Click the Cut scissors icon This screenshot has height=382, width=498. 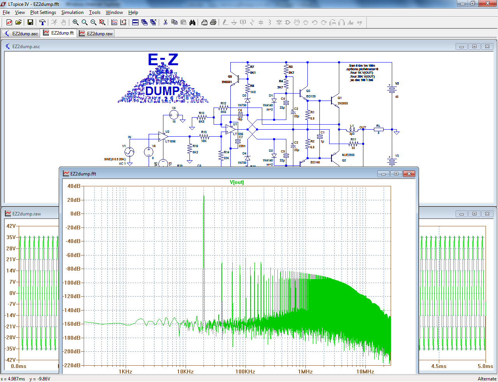click(x=165, y=23)
